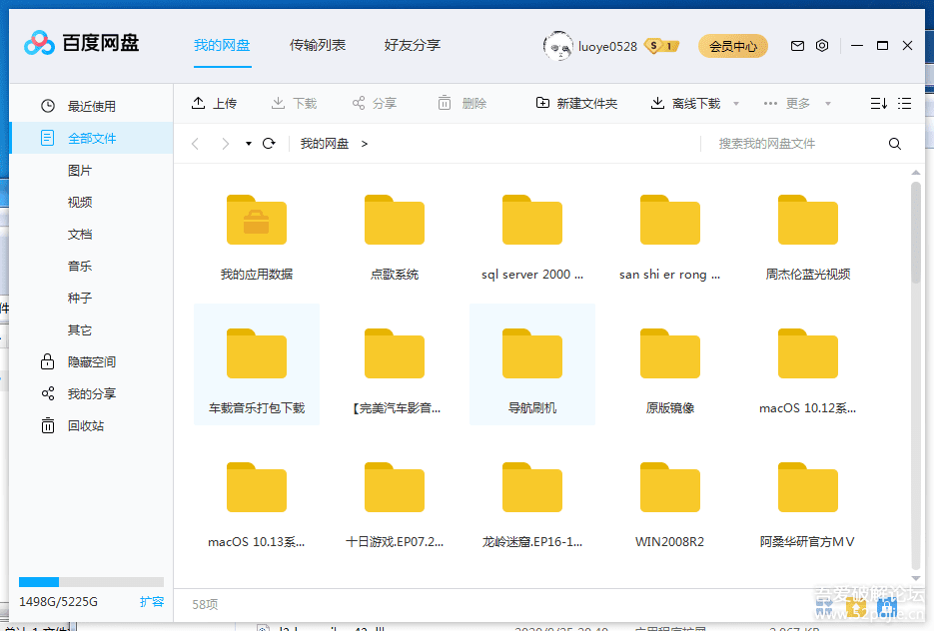Filter by 音乐 category
The image size is (934, 631).
pyautogui.click(x=80, y=267)
